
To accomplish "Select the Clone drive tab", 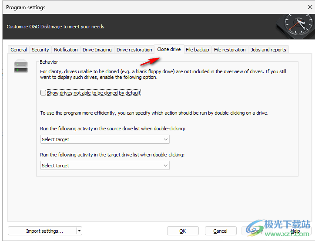I will 169,49.
